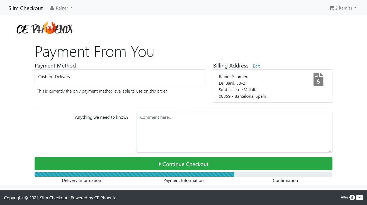Go to Slim Checkout home brand link
367x205 pixels.
coord(26,8)
